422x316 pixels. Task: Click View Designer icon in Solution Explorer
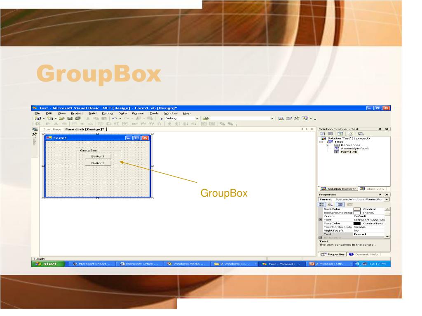[331, 134]
